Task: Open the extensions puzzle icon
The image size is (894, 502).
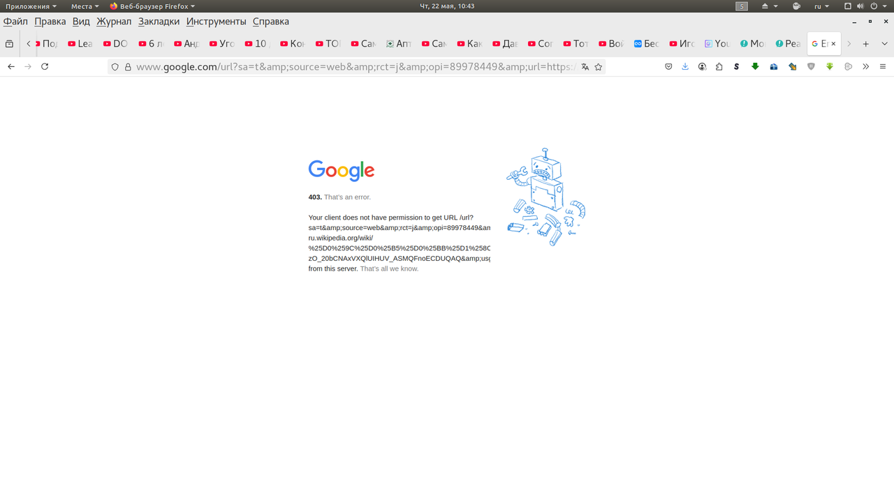Action: 719,67
